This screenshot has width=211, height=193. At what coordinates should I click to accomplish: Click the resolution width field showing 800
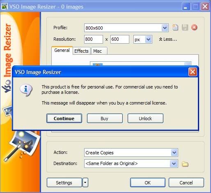(94, 40)
